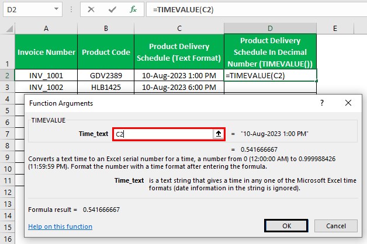Select row 16 header
367x244 pixels.
click(x=7, y=239)
